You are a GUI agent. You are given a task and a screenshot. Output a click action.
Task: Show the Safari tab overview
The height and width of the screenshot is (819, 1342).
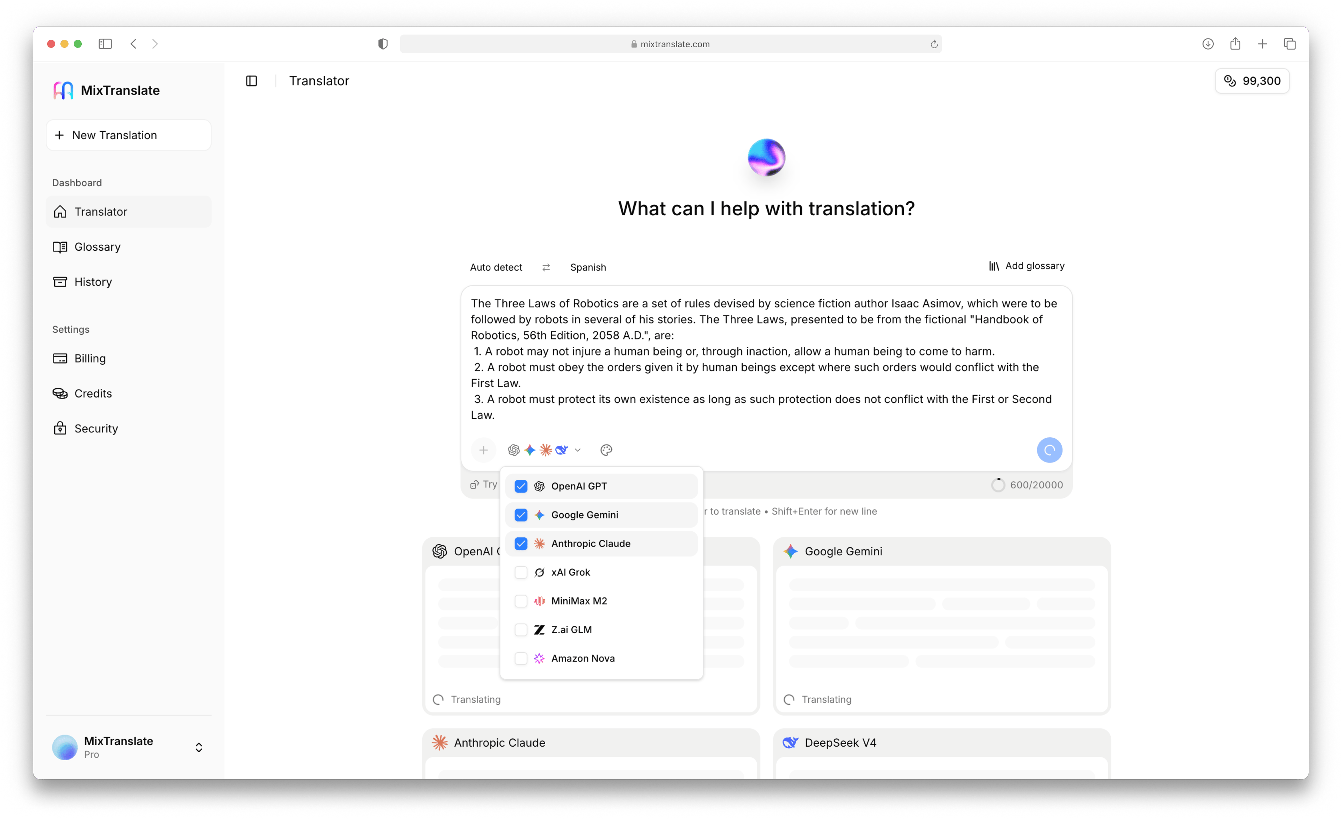coord(1289,44)
